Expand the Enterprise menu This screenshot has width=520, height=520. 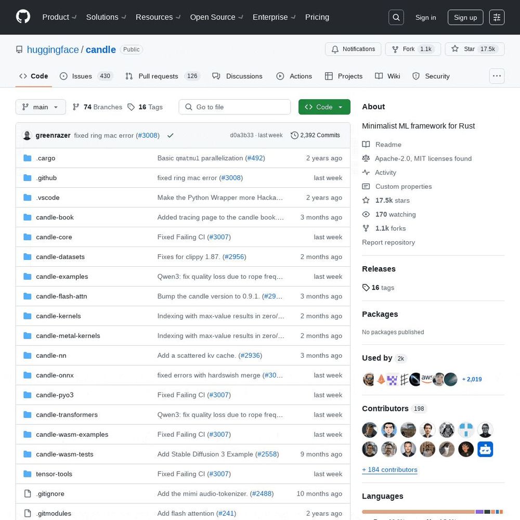274,17
